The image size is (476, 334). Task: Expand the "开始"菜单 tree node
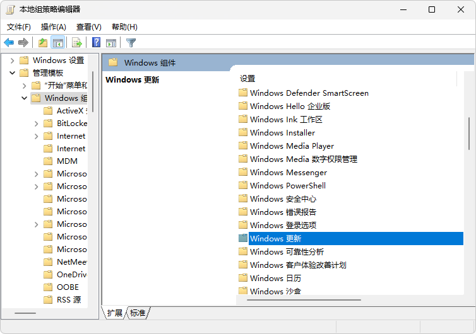(x=24, y=86)
